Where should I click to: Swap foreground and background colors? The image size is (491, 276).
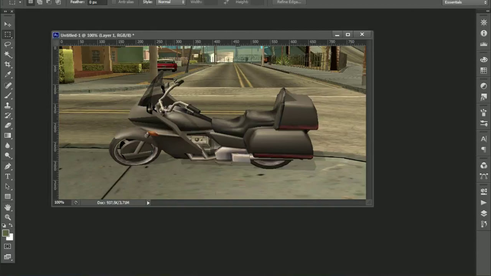(11, 225)
